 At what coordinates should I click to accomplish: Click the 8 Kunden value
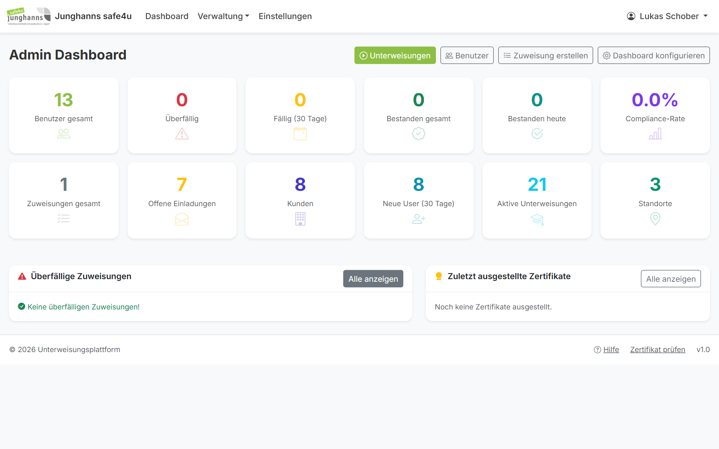(x=300, y=184)
